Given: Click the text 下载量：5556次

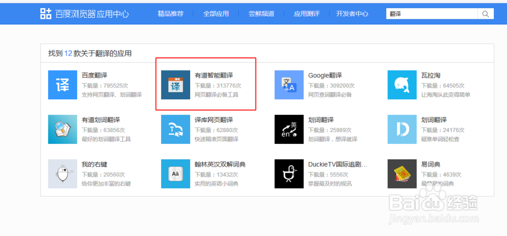Looking at the screenshot, I should point(328,175).
